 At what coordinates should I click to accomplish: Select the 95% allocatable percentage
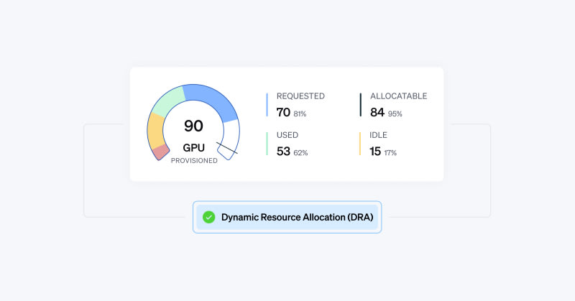tap(395, 114)
